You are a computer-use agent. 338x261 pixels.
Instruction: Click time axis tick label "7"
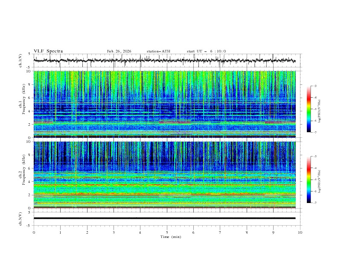pos(220,232)
